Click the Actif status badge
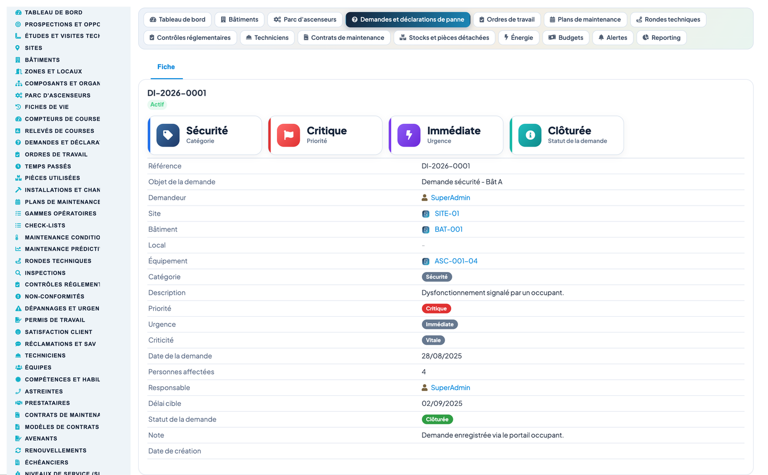 157,105
